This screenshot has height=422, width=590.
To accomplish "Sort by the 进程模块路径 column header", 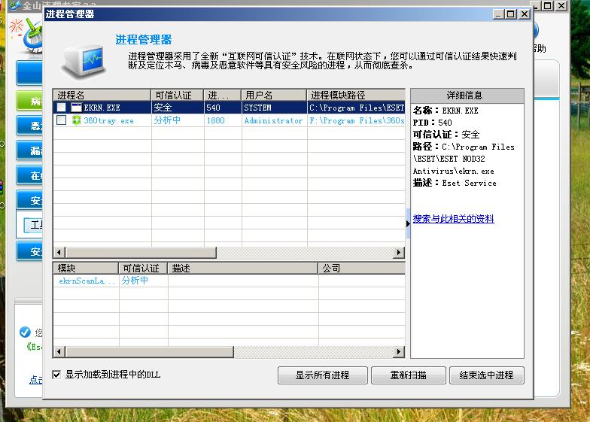I will pos(356,95).
